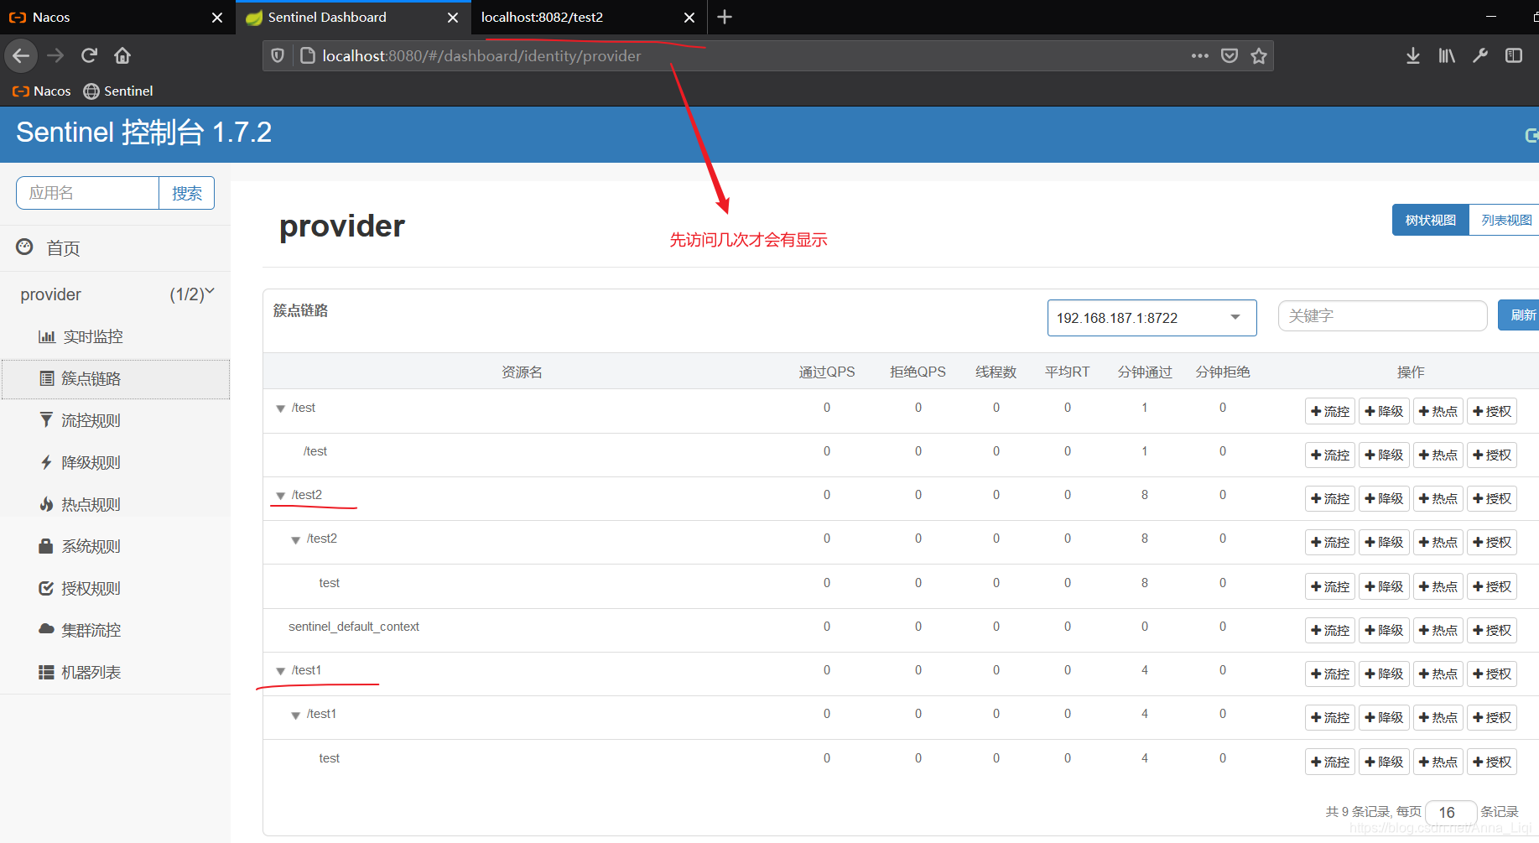Viewport: 1539px width, 843px height.
Task: Toggle the browser sidebar icon
Action: pyautogui.click(x=1514, y=55)
